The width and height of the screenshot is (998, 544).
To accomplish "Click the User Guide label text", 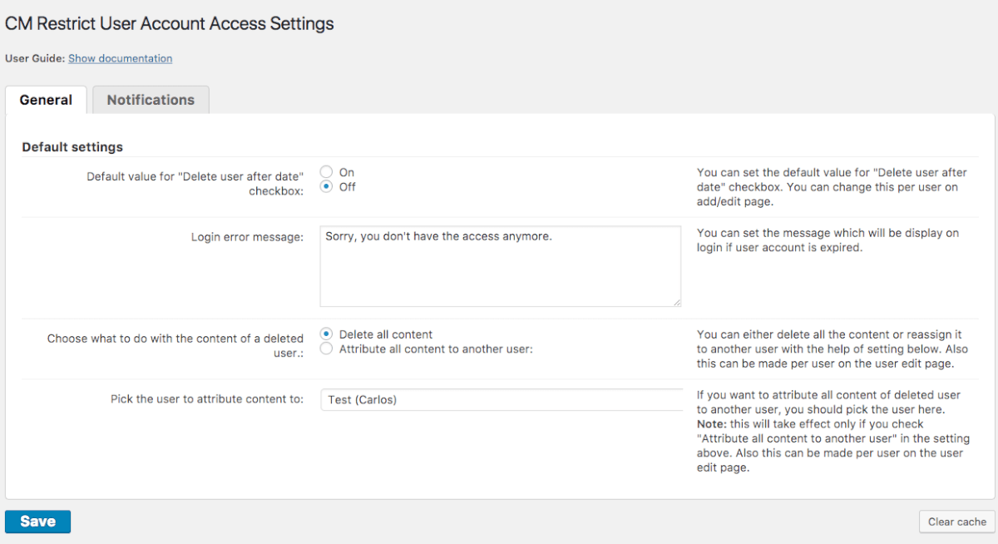I will pos(34,58).
